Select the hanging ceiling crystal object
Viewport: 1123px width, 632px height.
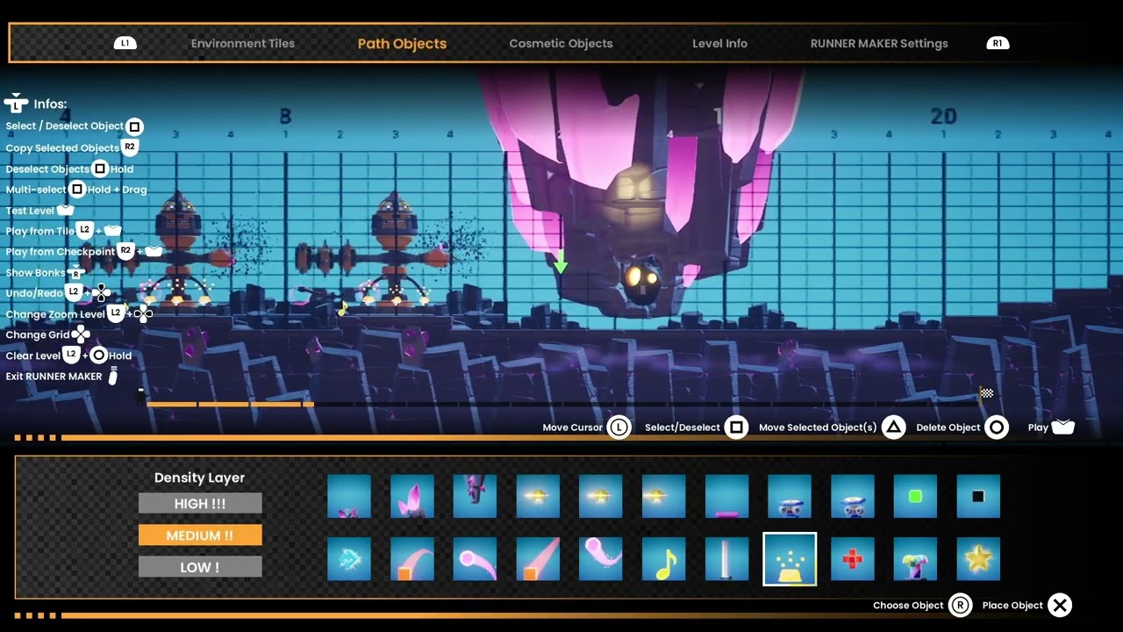tap(475, 497)
